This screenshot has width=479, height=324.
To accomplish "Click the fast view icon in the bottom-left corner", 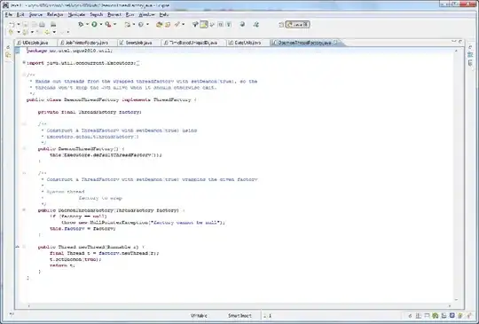I will click(12, 314).
